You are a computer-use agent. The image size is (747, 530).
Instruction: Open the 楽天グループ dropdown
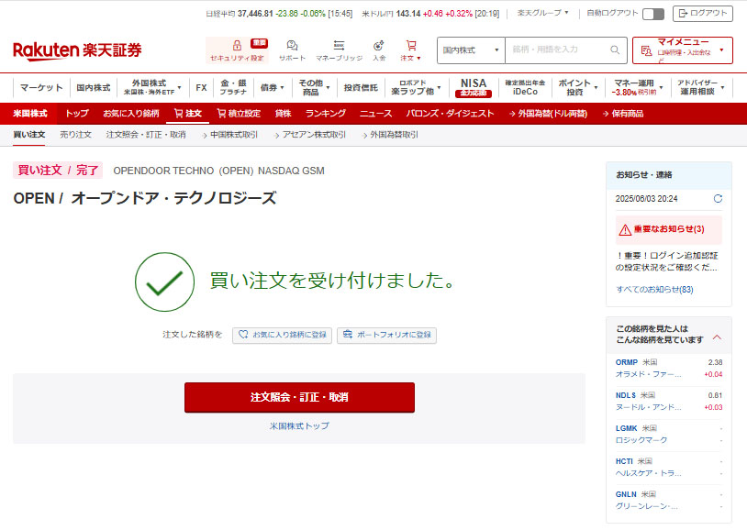tap(542, 14)
